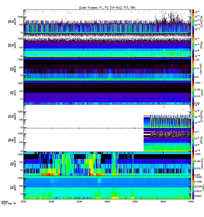
Task: Click the thc fff scm3 data starting after 0320
Action: pyautogui.click(x=167, y=140)
